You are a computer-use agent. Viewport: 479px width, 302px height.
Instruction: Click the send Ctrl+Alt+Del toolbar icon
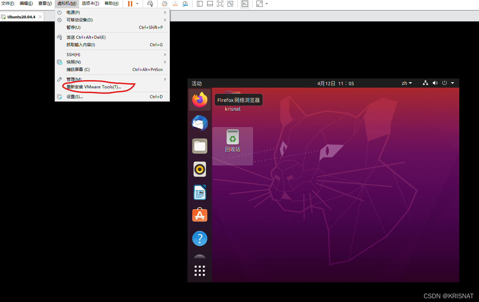pyautogui.click(x=150, y=4)
